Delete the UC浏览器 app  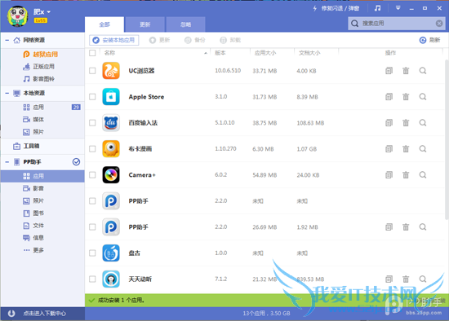(406, 71)
